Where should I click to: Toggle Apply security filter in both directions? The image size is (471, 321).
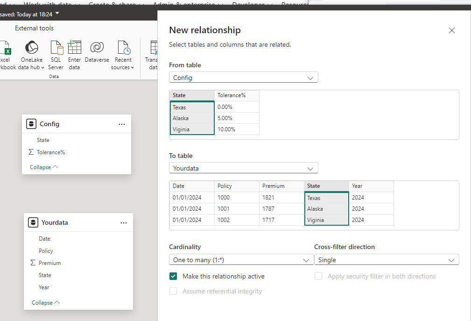[x=318, y=276]
